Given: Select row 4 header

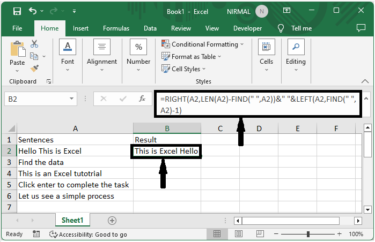Looking at the screenshot, I should click(x=9, y=173).
